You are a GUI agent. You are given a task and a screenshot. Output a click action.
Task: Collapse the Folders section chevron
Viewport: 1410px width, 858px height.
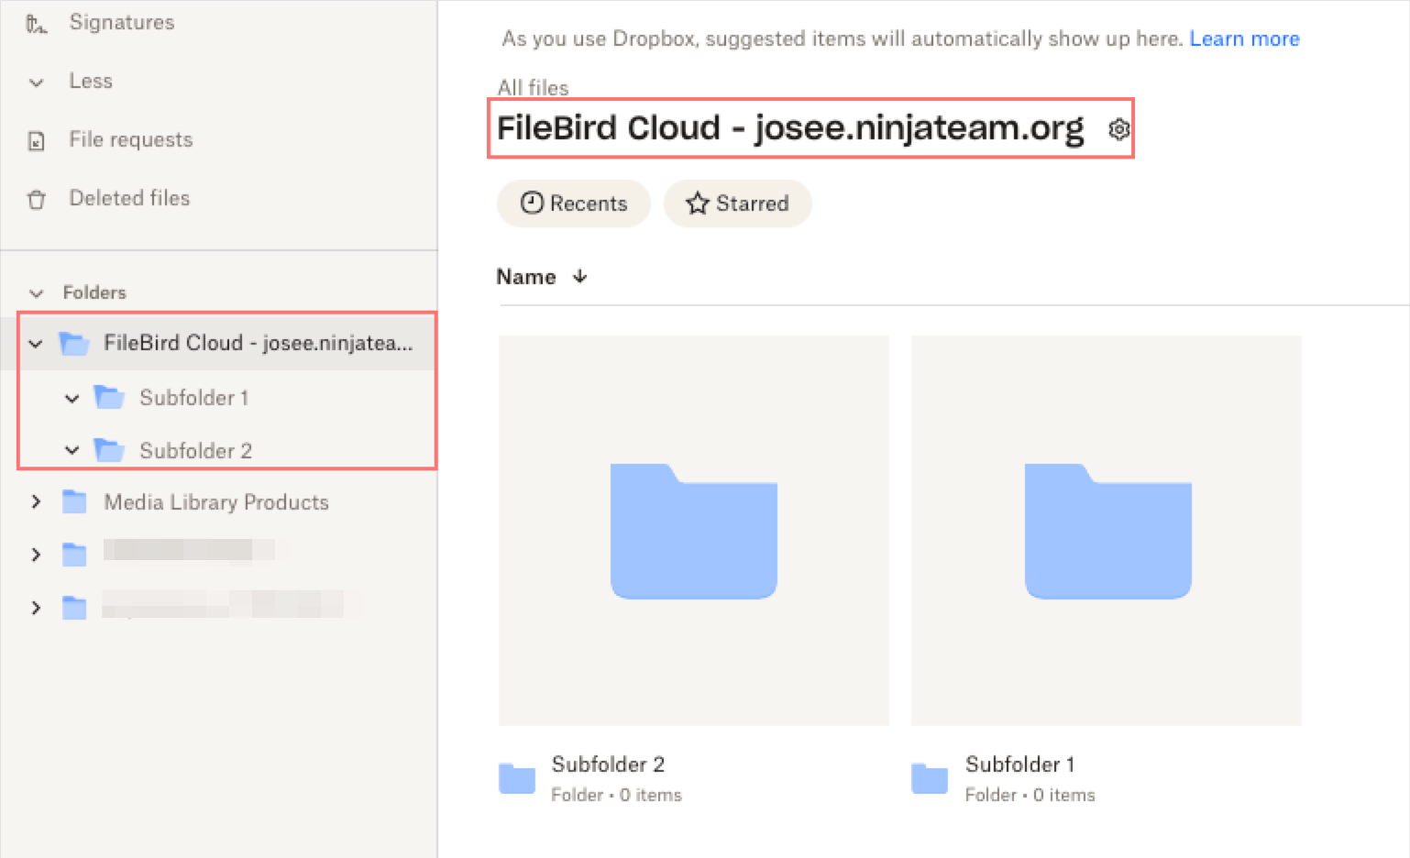click(37, 293)
